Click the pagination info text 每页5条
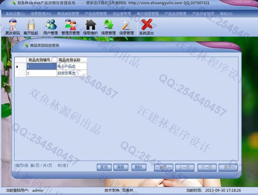The height and width of the screenshot is (195, 258). (x=22, y=165)
